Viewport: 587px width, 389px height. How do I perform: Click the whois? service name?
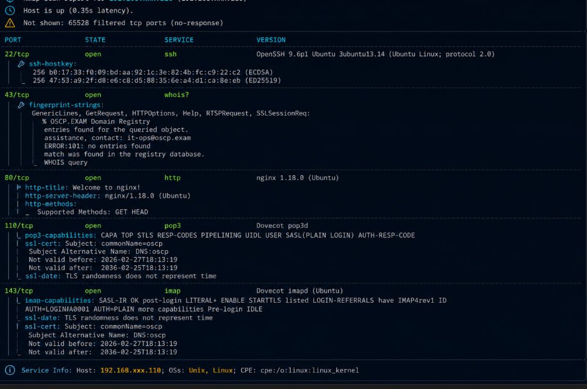click(x=177, y=95)
